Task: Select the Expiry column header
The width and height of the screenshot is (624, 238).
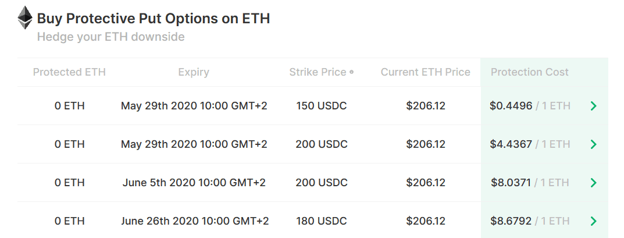Action: pos(194,73)
